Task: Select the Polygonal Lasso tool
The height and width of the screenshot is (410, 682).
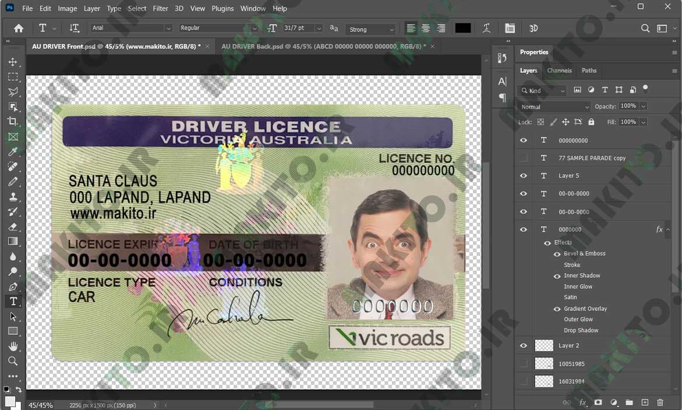Action: (x=13, y=92)
